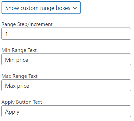The width and height of the screenshot is (134, 121).
Task: Place cursor on the "Apply" text value
Action: click(x=12, y=112)
